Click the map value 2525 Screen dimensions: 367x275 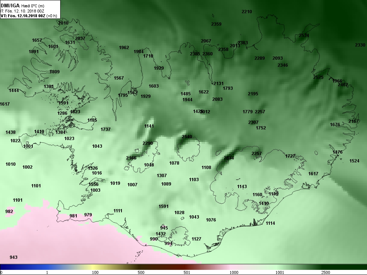pos(318,77)
